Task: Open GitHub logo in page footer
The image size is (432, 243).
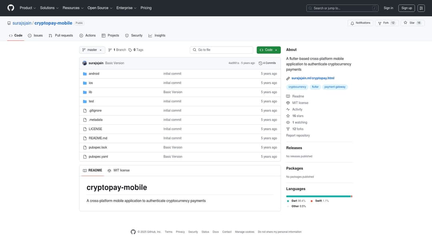Action: pos(133,232)
